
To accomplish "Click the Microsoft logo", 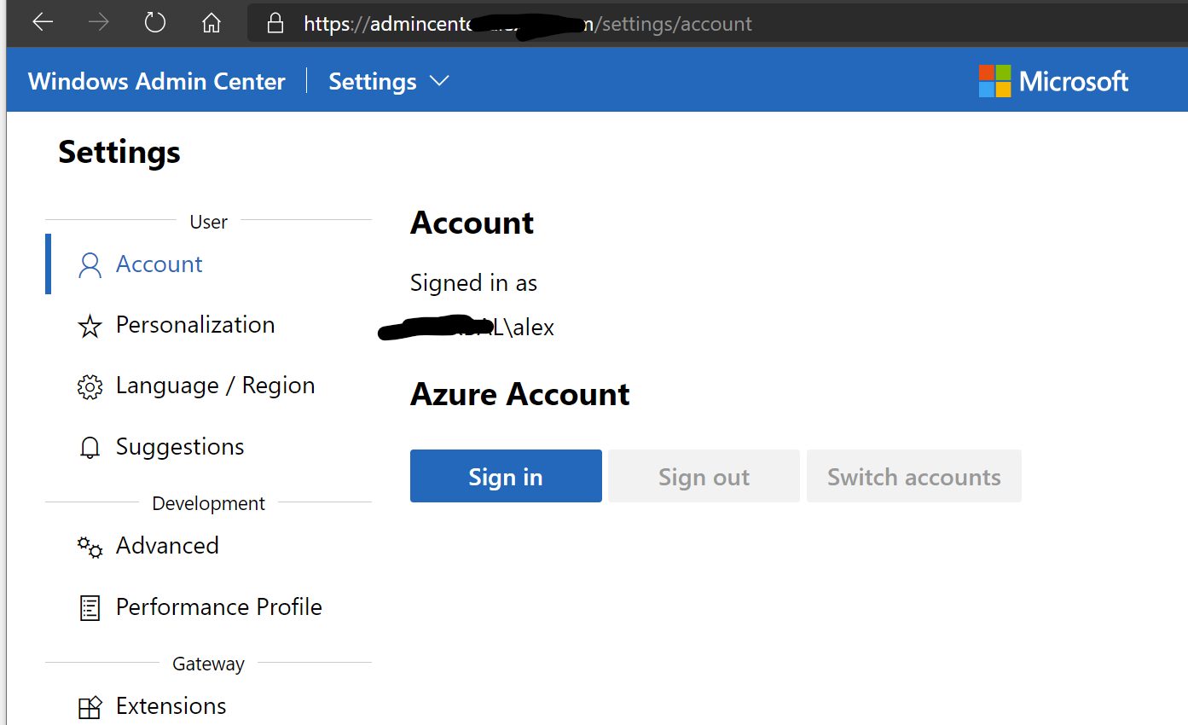I will (x=1053, y=80).
